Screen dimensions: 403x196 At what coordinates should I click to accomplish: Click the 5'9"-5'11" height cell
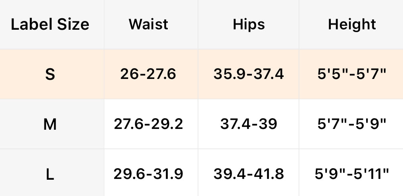point(352,174)
